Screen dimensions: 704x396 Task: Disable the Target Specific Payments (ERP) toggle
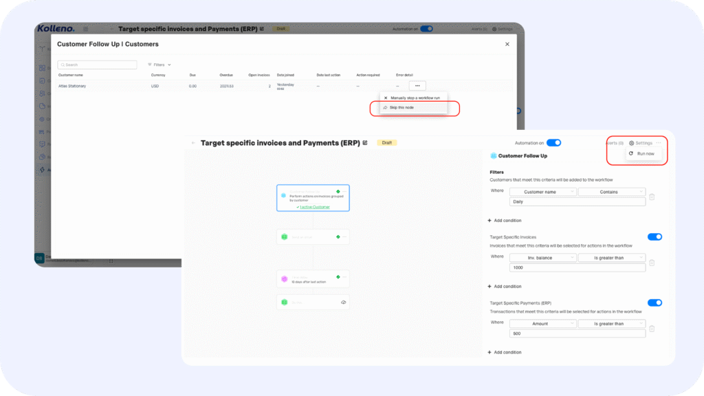pos(654,302)
